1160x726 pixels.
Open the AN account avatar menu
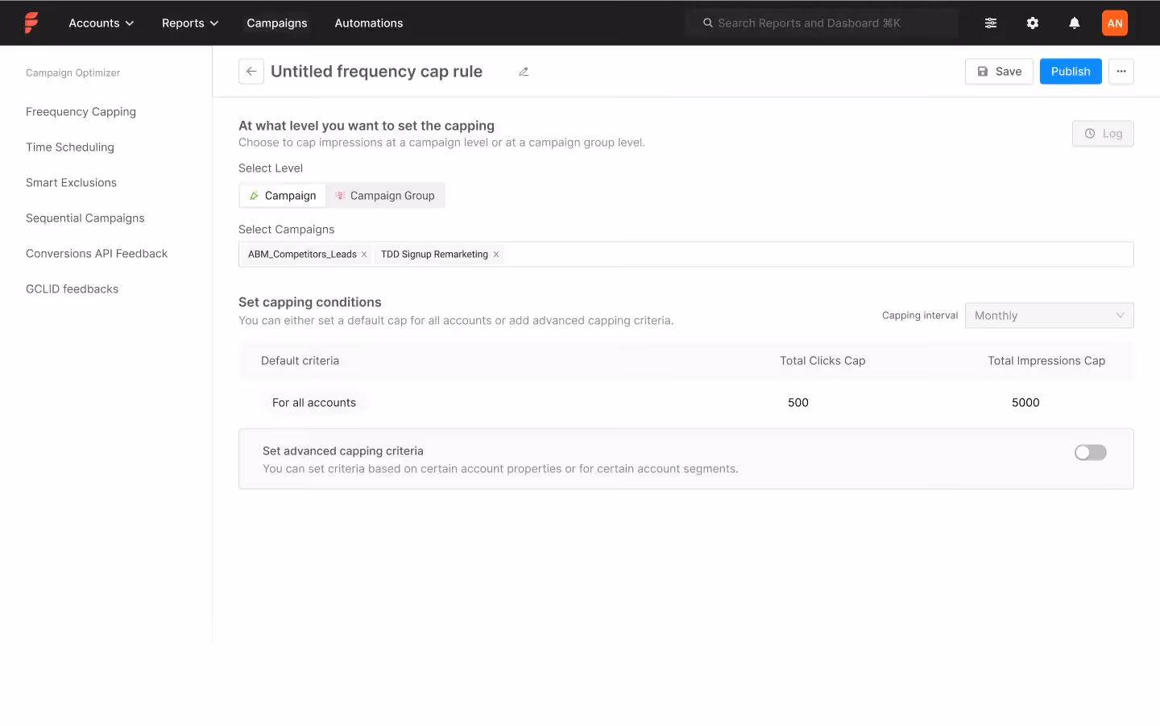1115,23
